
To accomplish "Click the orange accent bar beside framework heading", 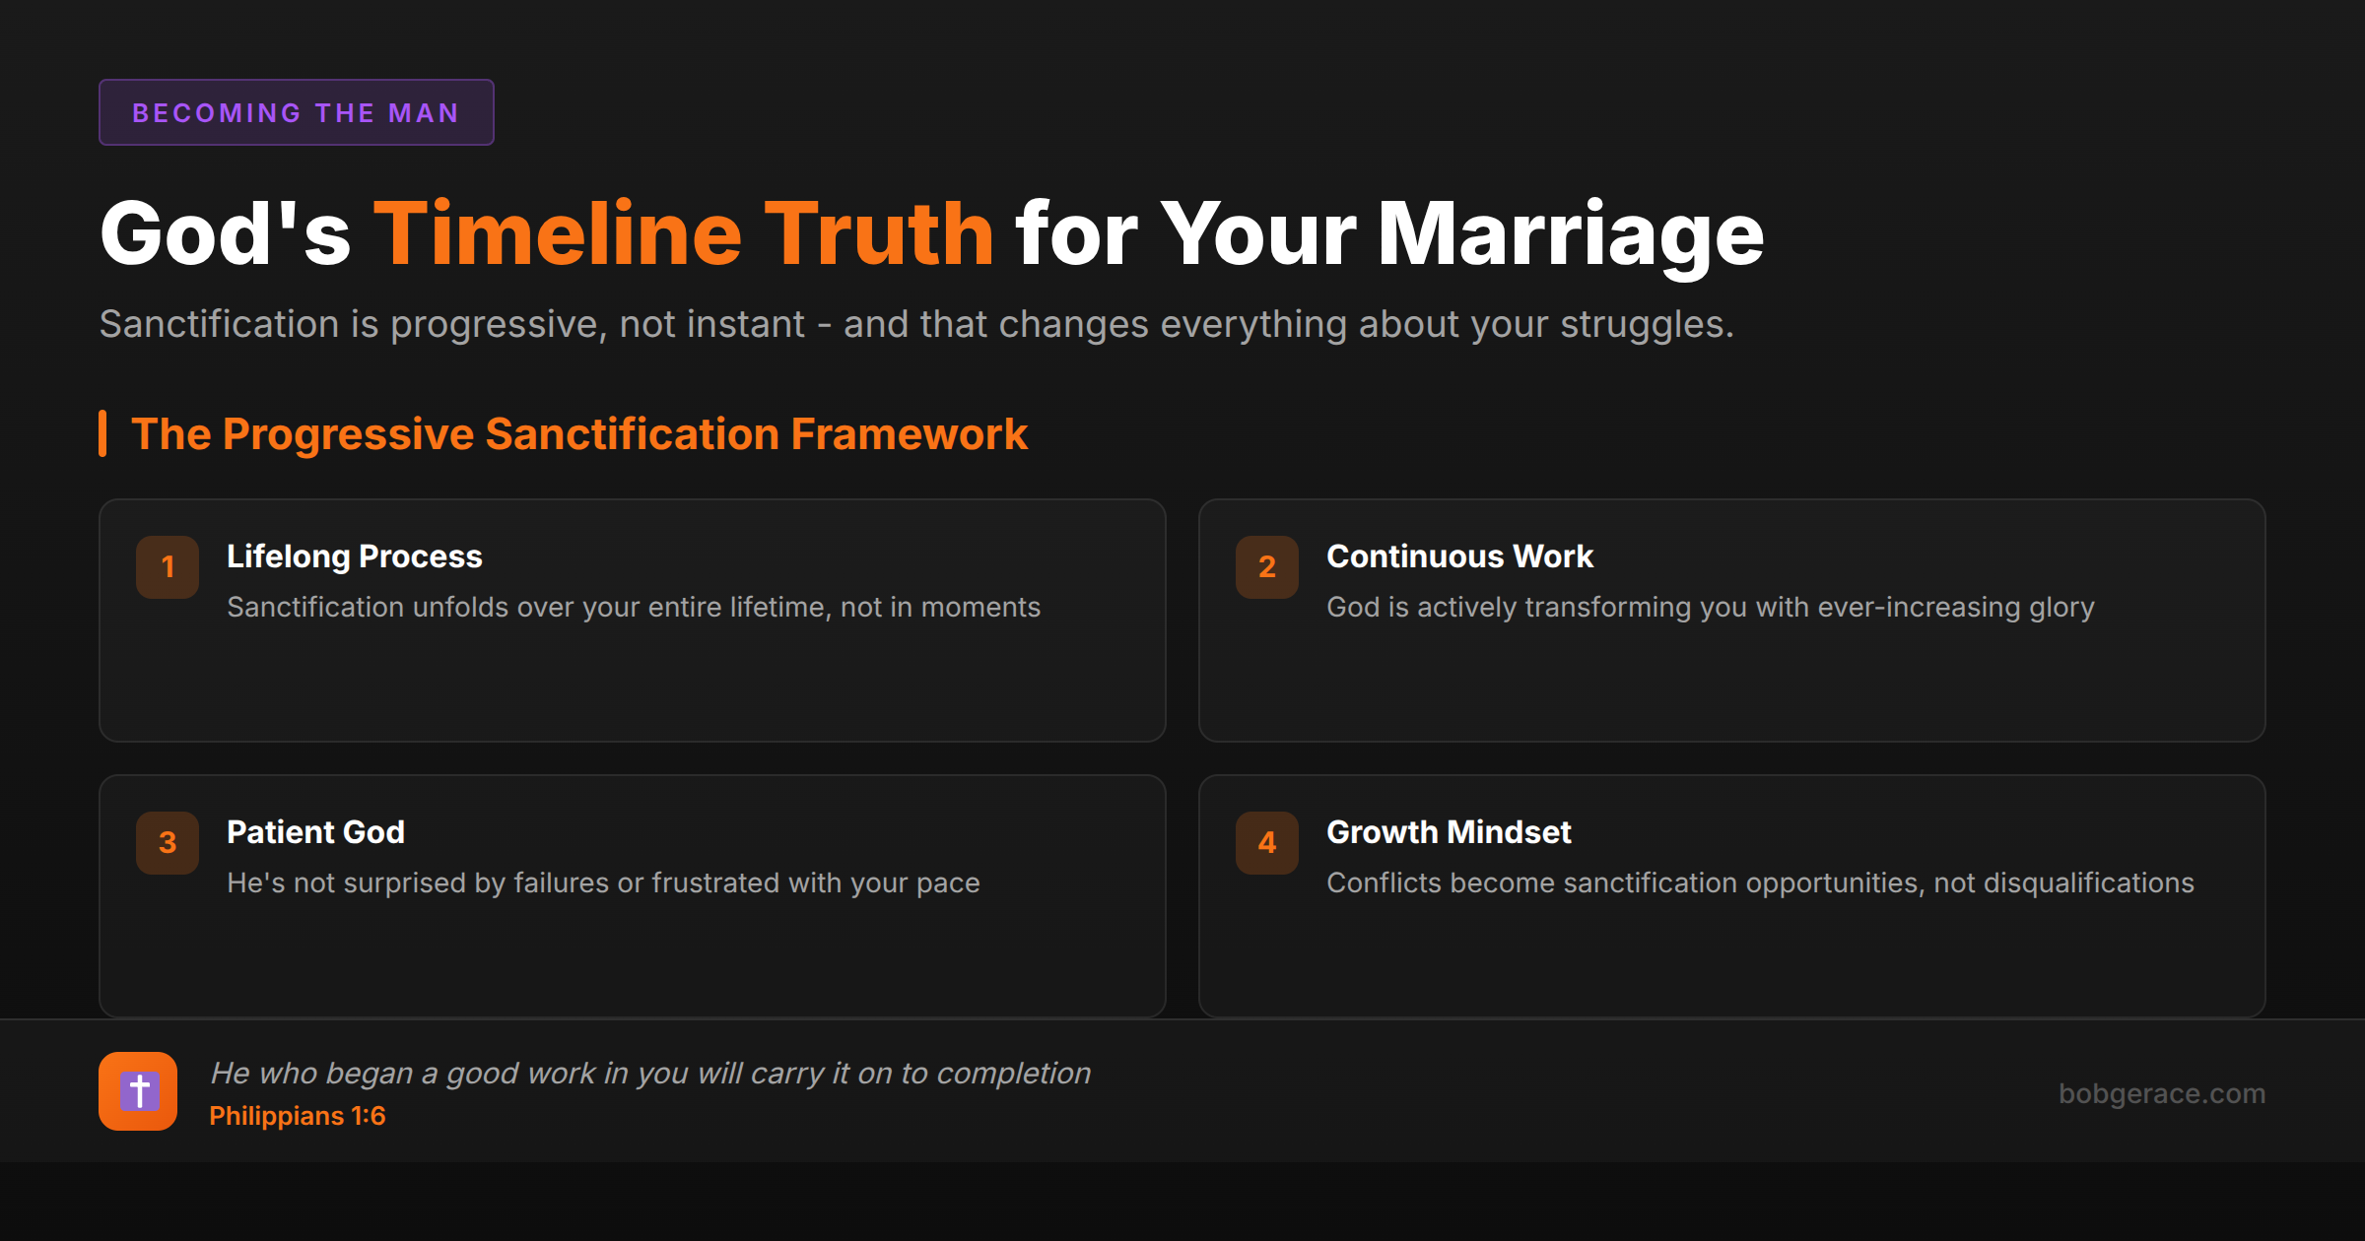I will click(x=103, y=433).
